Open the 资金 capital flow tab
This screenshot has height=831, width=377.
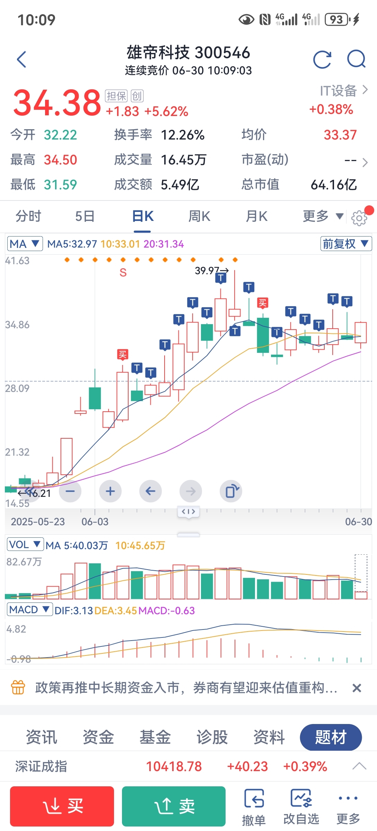tap(98, 737)
